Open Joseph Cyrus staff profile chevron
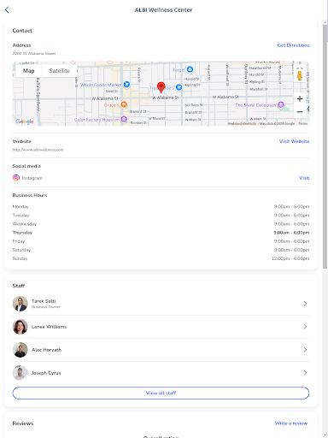 coord(305,373)
